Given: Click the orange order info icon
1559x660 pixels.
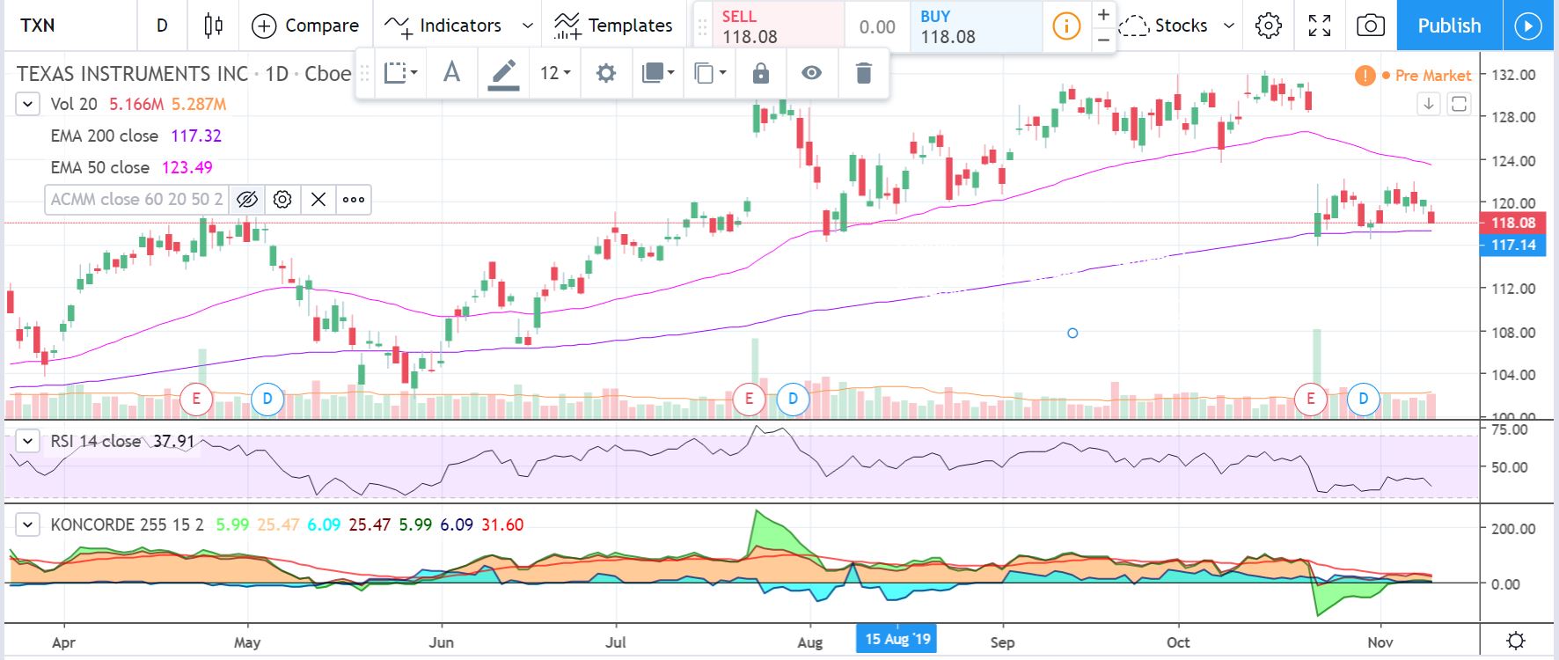Looking at the screenshot, I should (x=1065, y=26).
